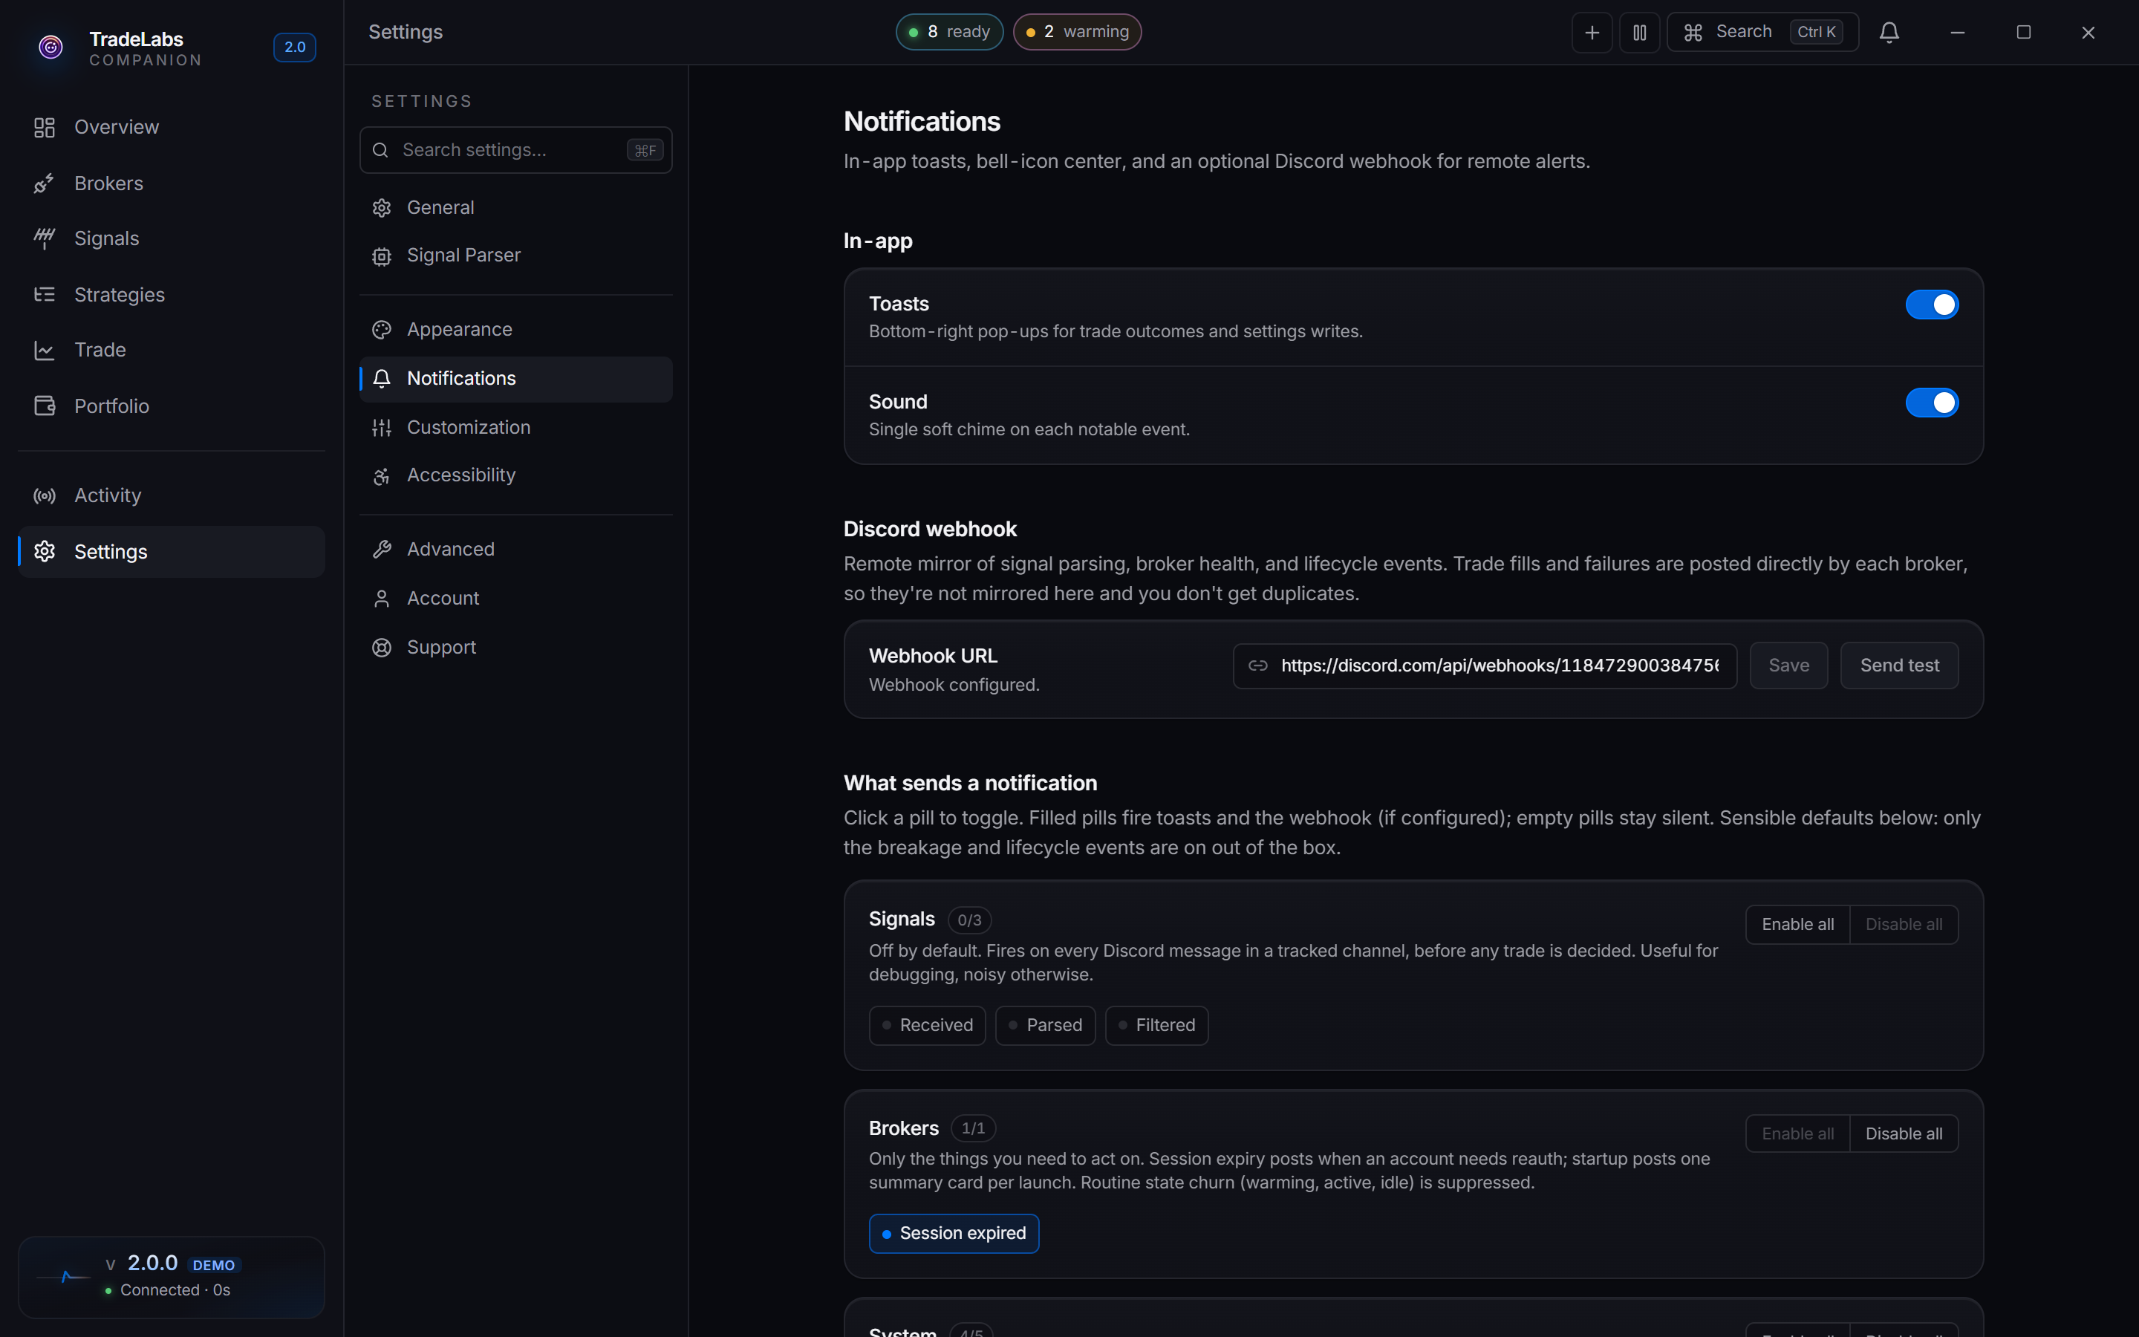Click the link icon in Webhook URL field

click(x=1257, y=666)
